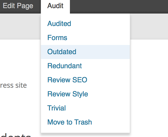Image resolution: width=168 pixels, height=137 pixels.
Task: Mark the page as Trivial
Action: [x=85, y=108]
